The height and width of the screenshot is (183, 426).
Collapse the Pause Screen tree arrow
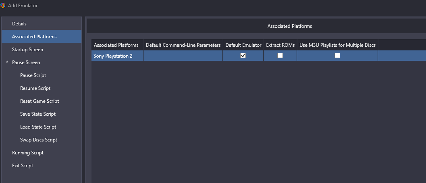6,62
